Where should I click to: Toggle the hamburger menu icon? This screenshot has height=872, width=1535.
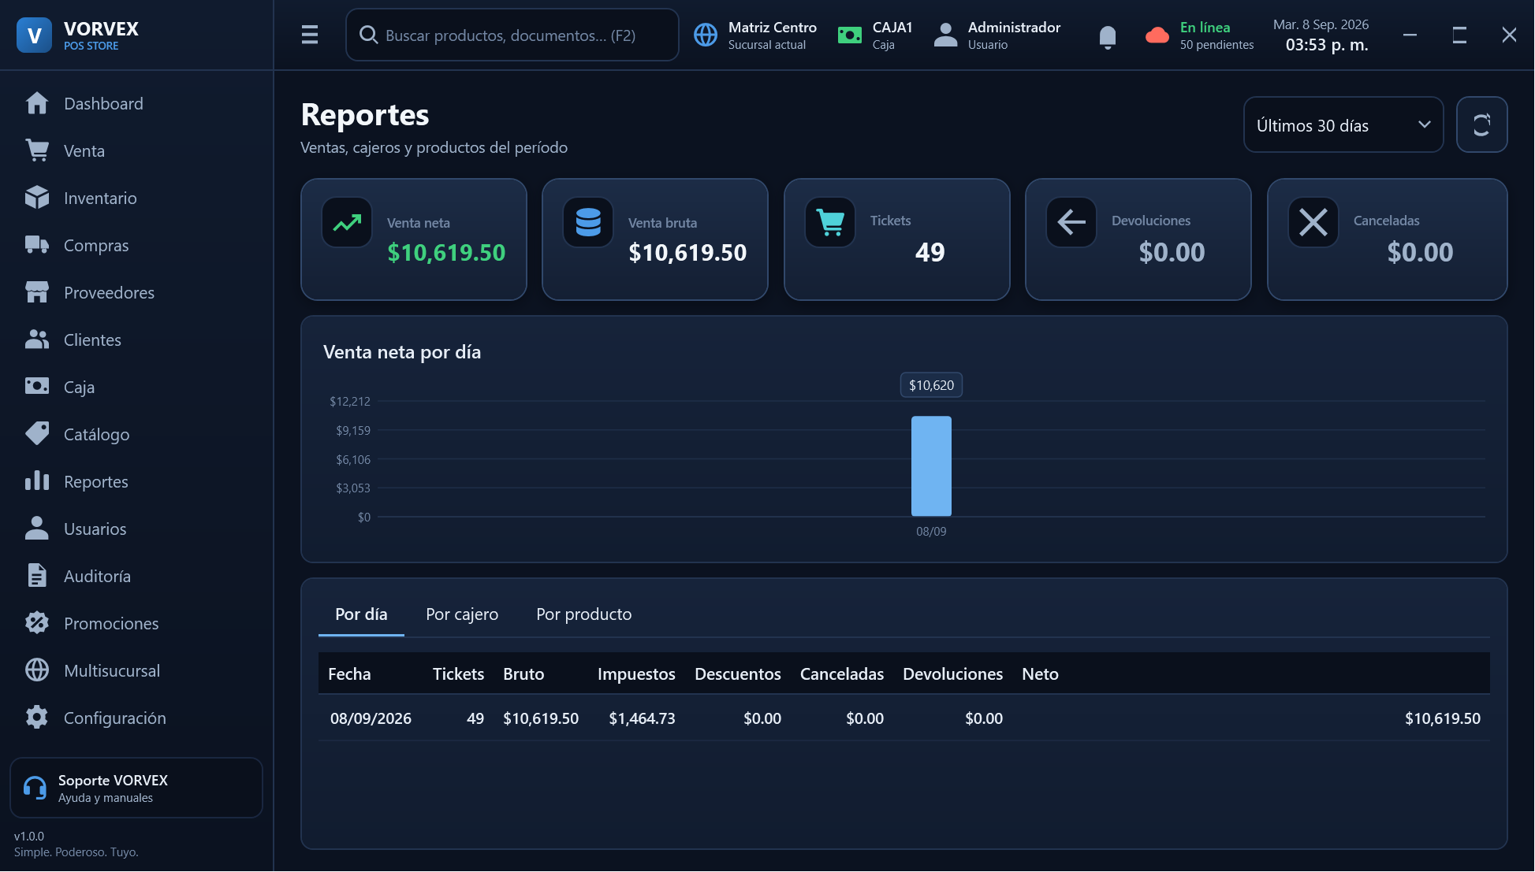[310, 35]
